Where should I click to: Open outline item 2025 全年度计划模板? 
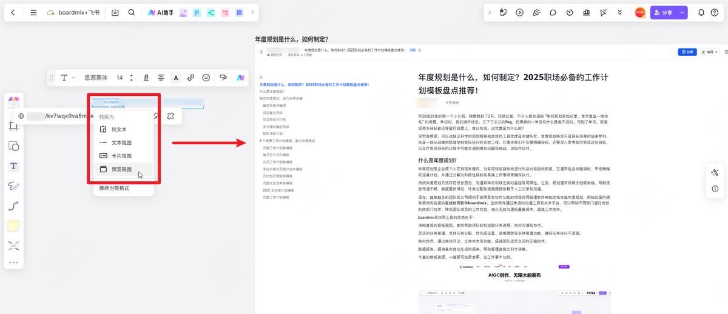coord(278,190)
